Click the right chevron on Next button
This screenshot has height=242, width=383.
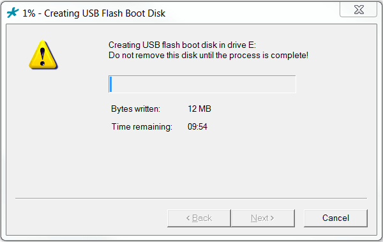point(272,218)
